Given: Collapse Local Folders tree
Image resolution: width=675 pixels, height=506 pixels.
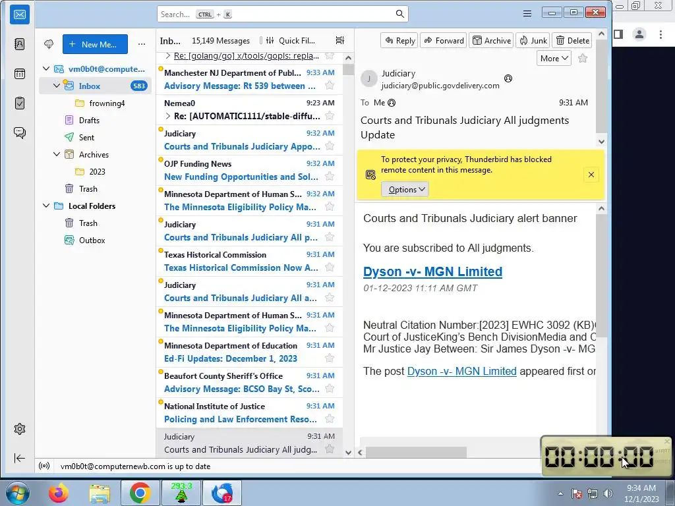Looking at the screenshot, I should tap(47, 206).
